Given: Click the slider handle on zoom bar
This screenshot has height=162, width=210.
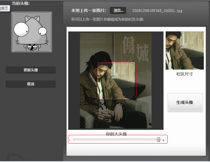Looking at the screenshot, I should (x=158, y=140).
